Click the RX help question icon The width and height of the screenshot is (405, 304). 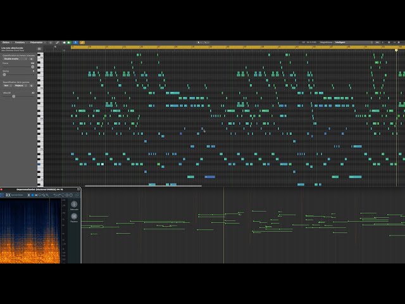71,195
